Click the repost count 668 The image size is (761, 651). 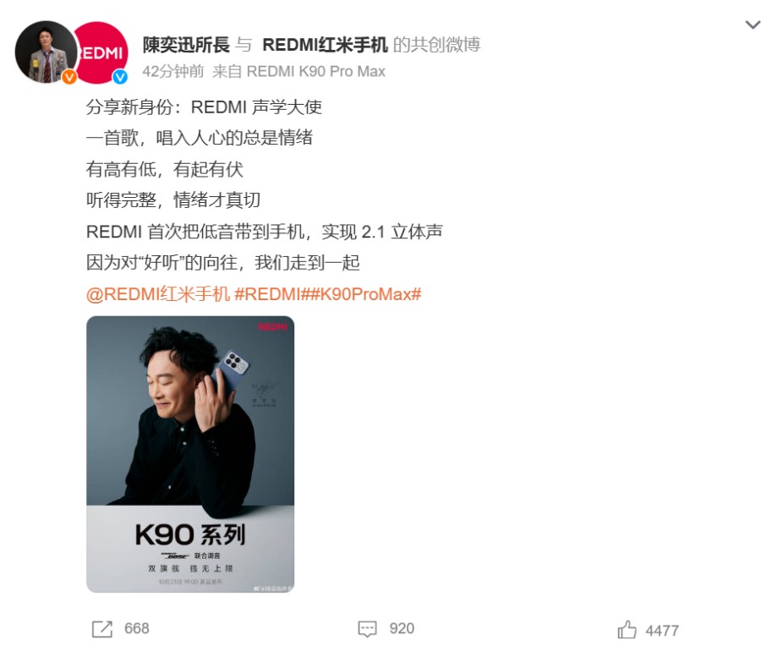click(137, 629)
